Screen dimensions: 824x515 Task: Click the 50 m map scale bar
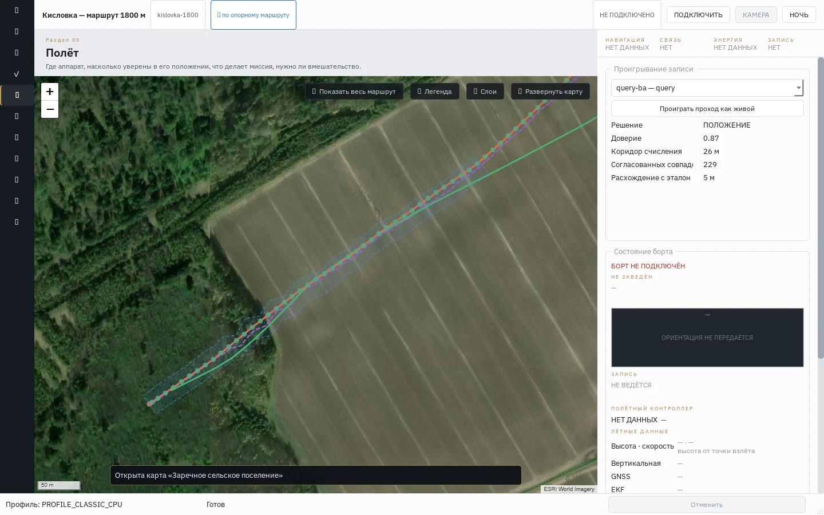point(59,485)
